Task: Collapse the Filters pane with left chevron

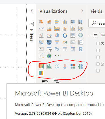Action: 32,11
